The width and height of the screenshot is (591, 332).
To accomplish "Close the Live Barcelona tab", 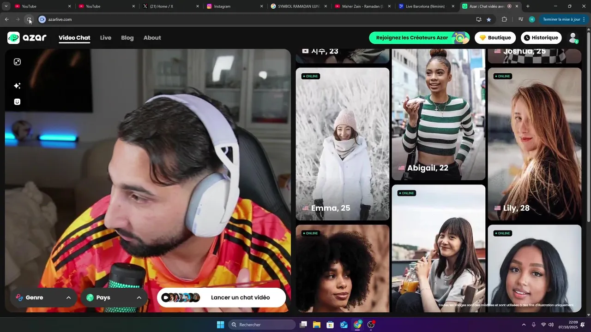I will tap(453, 6).
